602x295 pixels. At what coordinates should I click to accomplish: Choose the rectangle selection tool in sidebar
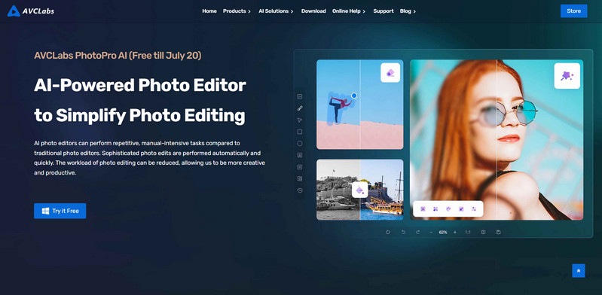pos(300,132)
